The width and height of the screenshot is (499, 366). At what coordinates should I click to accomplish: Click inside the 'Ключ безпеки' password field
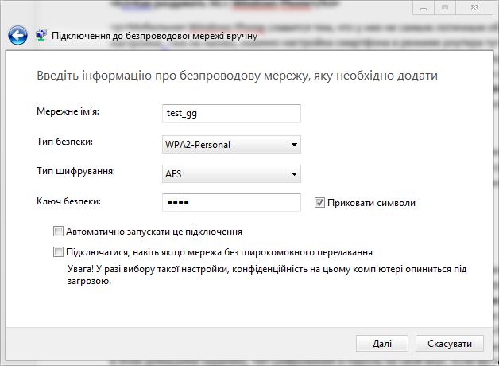(x=230, y=203)
